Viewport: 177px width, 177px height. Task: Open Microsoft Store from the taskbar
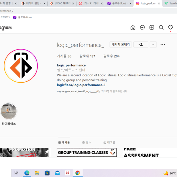tap(47, 173)
